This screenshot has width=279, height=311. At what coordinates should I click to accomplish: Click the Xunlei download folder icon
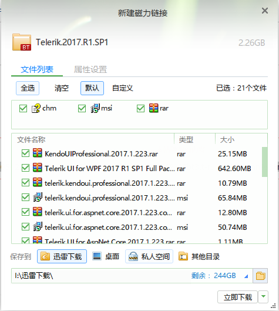pyautogui.click(x=45, y=256)
